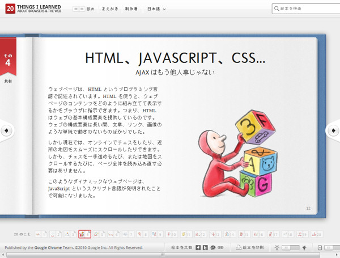Copy the book link chain icon
340x258 pixels.
(220, 248)
